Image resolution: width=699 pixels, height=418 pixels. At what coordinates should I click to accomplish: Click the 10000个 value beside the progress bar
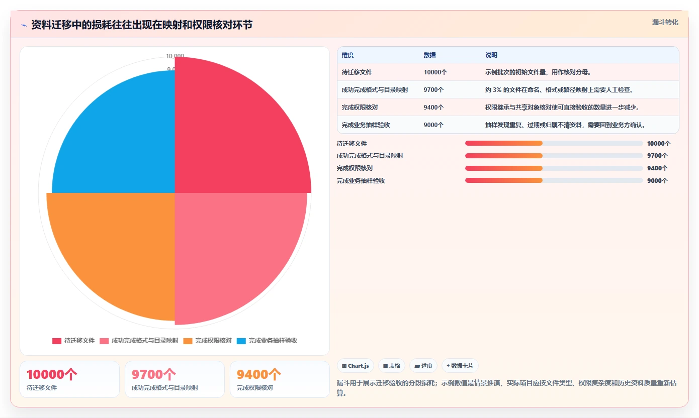pyautogui.click(x=659, y=143)
